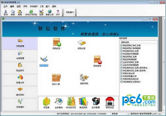Click the 单机版 status bar entry
Image resolution: width=166 pixels, height=116 pixels.
coord(115,114)
